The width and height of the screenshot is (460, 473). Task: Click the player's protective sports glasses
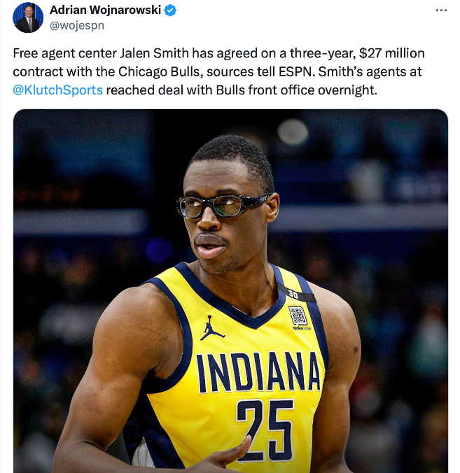[222, 206]
